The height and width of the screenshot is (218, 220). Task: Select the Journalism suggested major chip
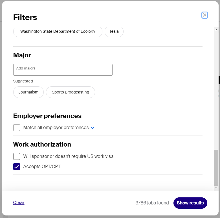[28, 92]
